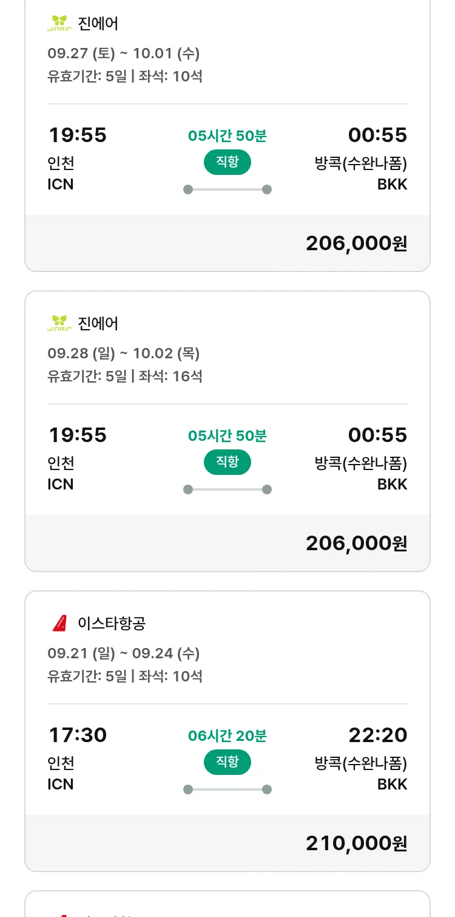455x917 pixels.
Task: Click the route line on the 09.27 flight
Action: (x=227, y=189)
